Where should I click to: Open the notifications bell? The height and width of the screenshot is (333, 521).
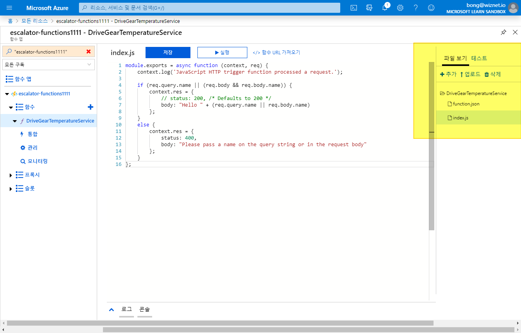pos(385,8)
